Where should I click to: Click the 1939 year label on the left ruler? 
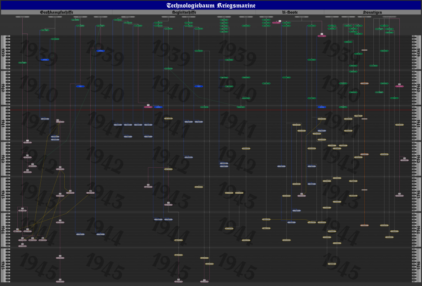3,52
